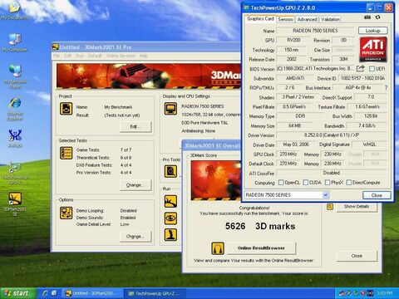
Task: Click the red shield tray icon
Action: click(363, 293)
